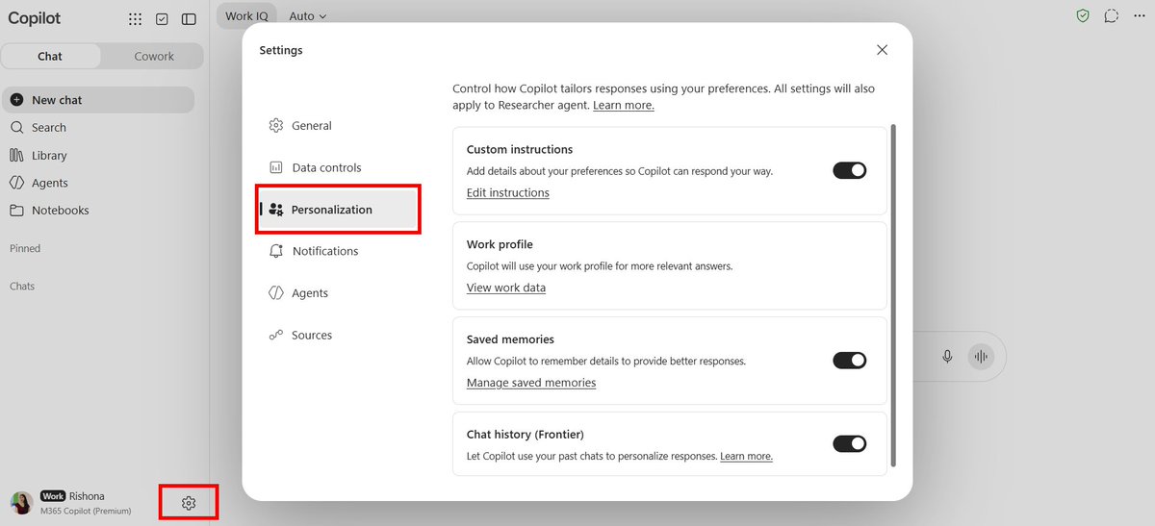Screen dimensions: 1155x526
Task: Click the Pinned section label
Action: (25, 248)
